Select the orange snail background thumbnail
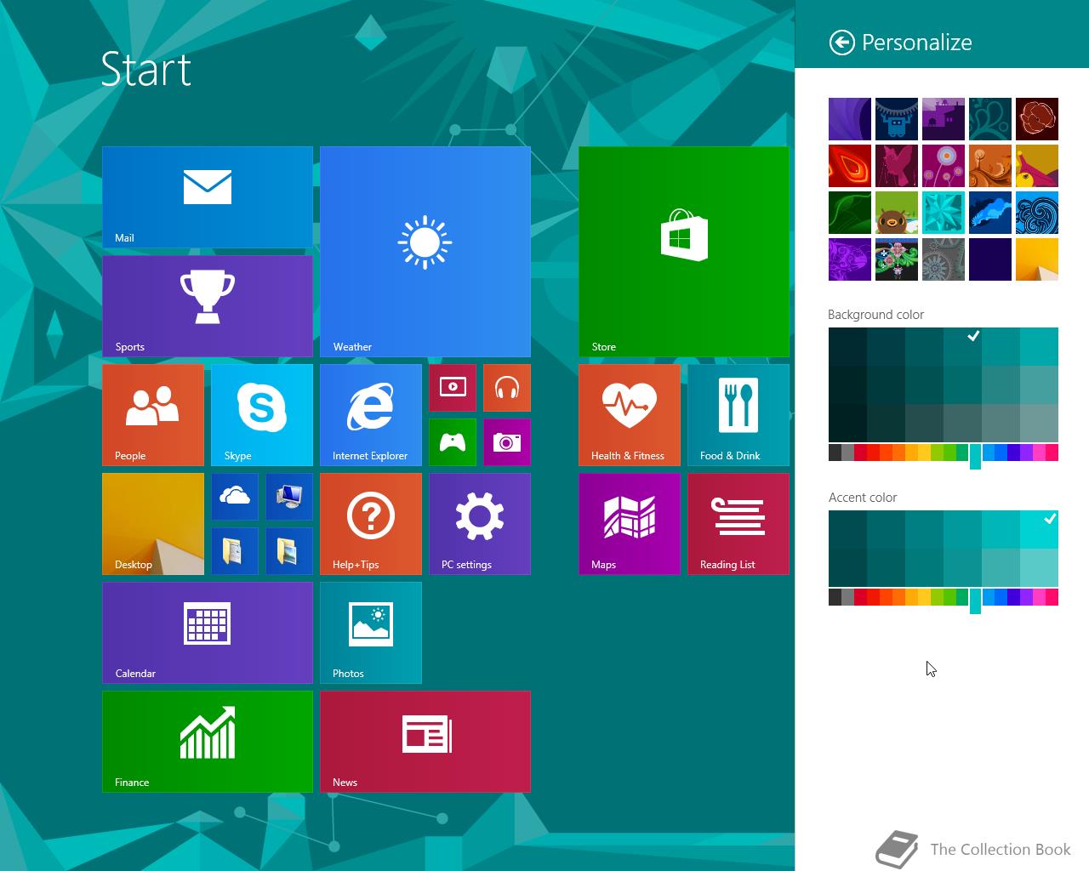1089x871 pixels. [x=990, y=166]
